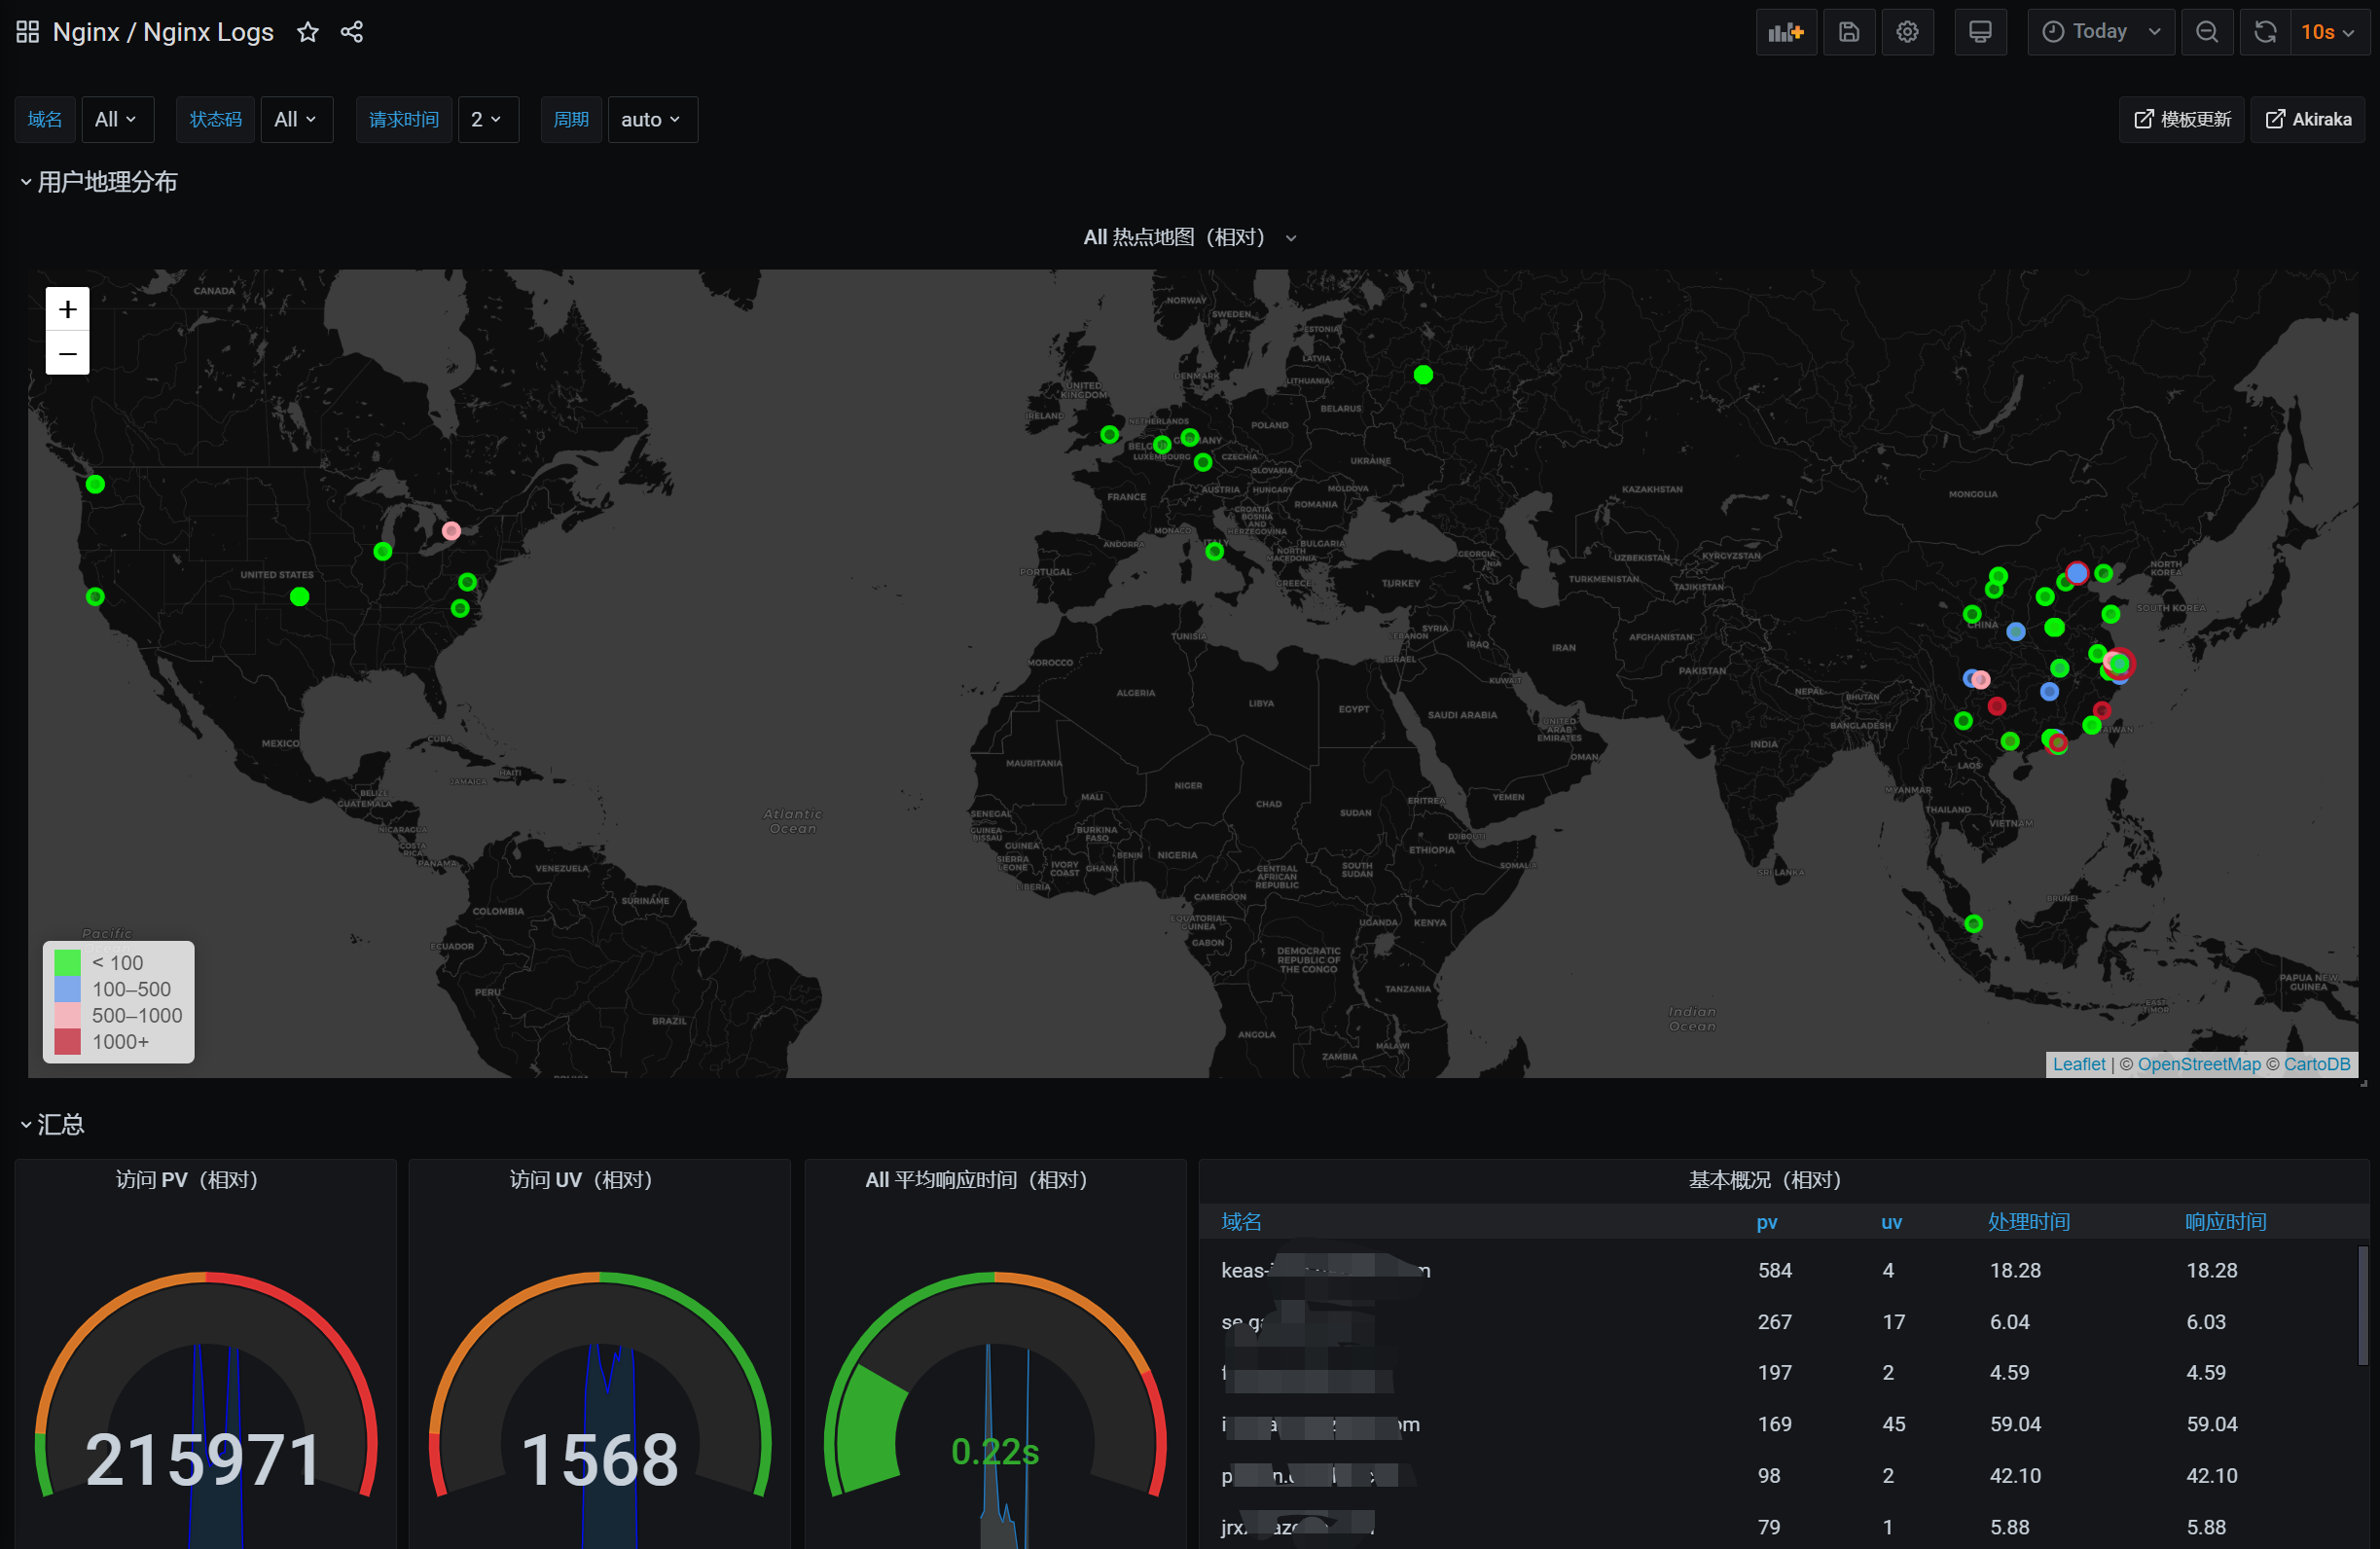
Task: Open the OpenStreetMap attribution link
Action: [x=2198, y=1064]
